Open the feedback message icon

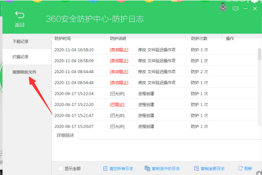point(236,9)
